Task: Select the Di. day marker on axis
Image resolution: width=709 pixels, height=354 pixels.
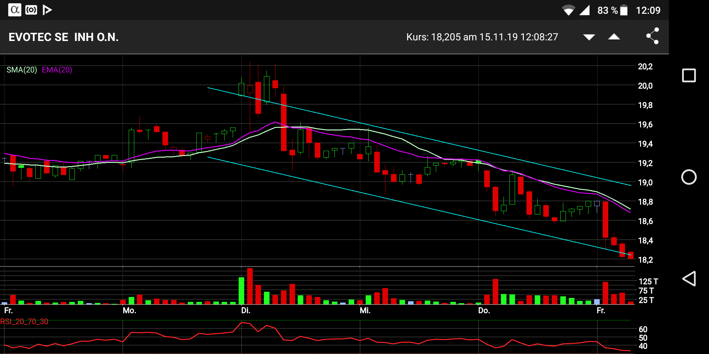Action: pos(246,310)
